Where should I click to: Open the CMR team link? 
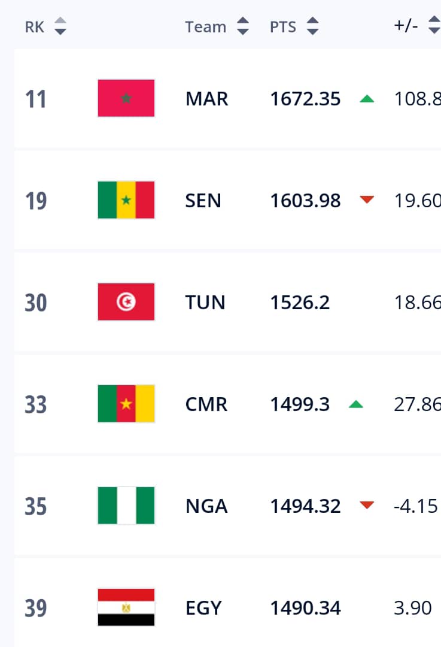pyautogui.click(x=206, y=404)
